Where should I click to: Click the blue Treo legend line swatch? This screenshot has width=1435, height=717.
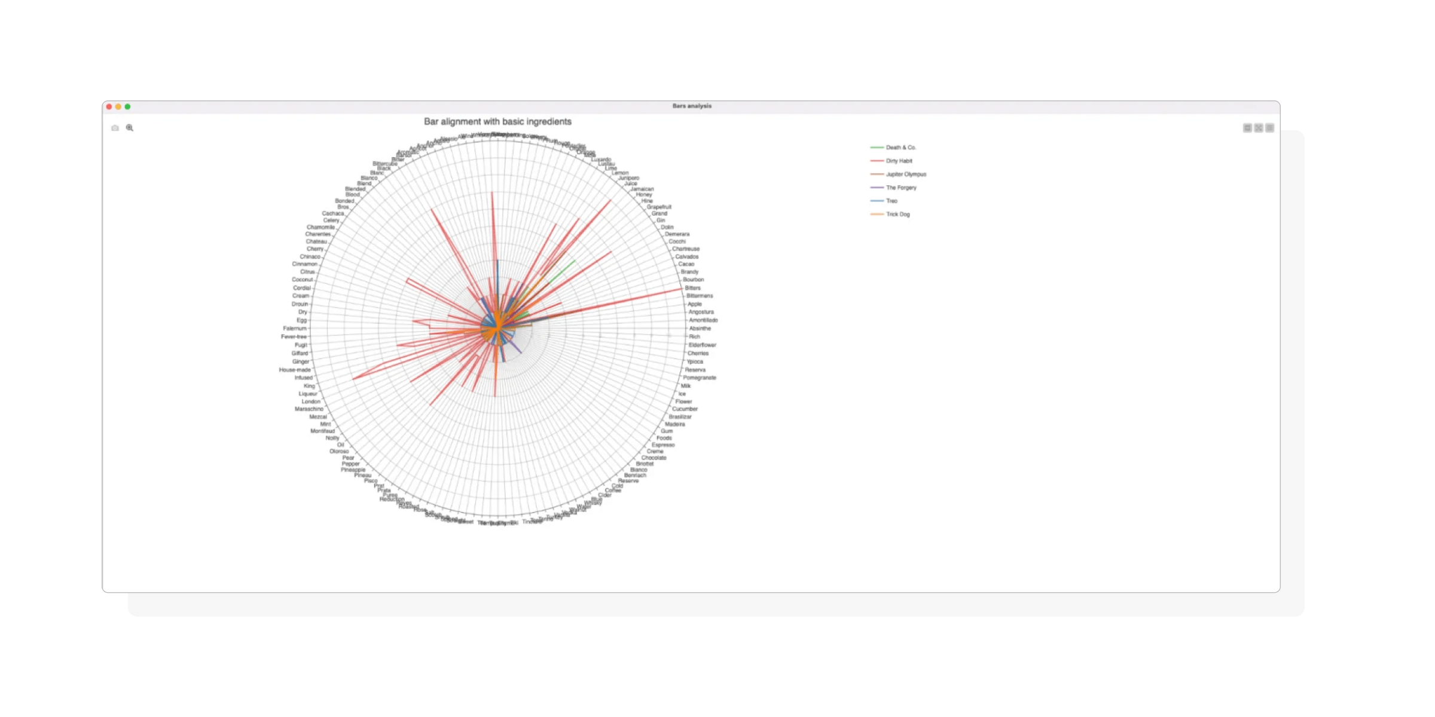tap(877, 201)
